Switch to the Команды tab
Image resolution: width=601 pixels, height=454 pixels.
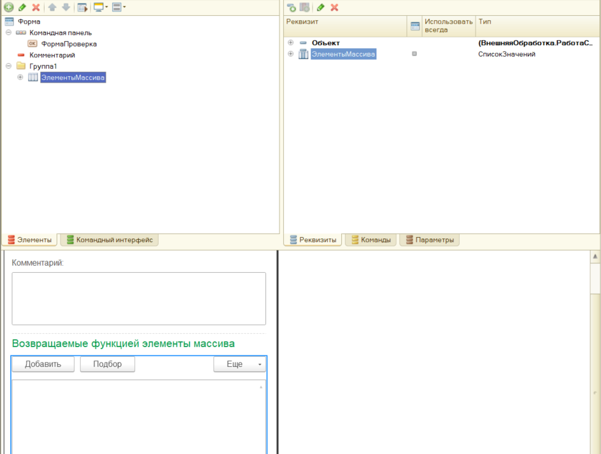(371, 240)
